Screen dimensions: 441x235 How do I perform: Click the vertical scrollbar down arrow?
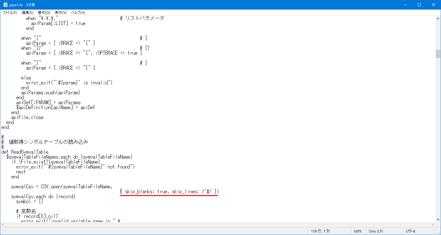438,219
